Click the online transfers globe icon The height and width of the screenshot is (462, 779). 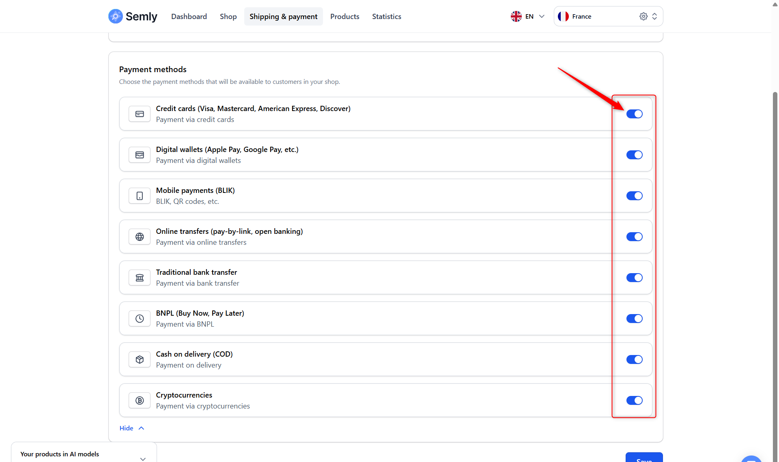coord(140,237)
